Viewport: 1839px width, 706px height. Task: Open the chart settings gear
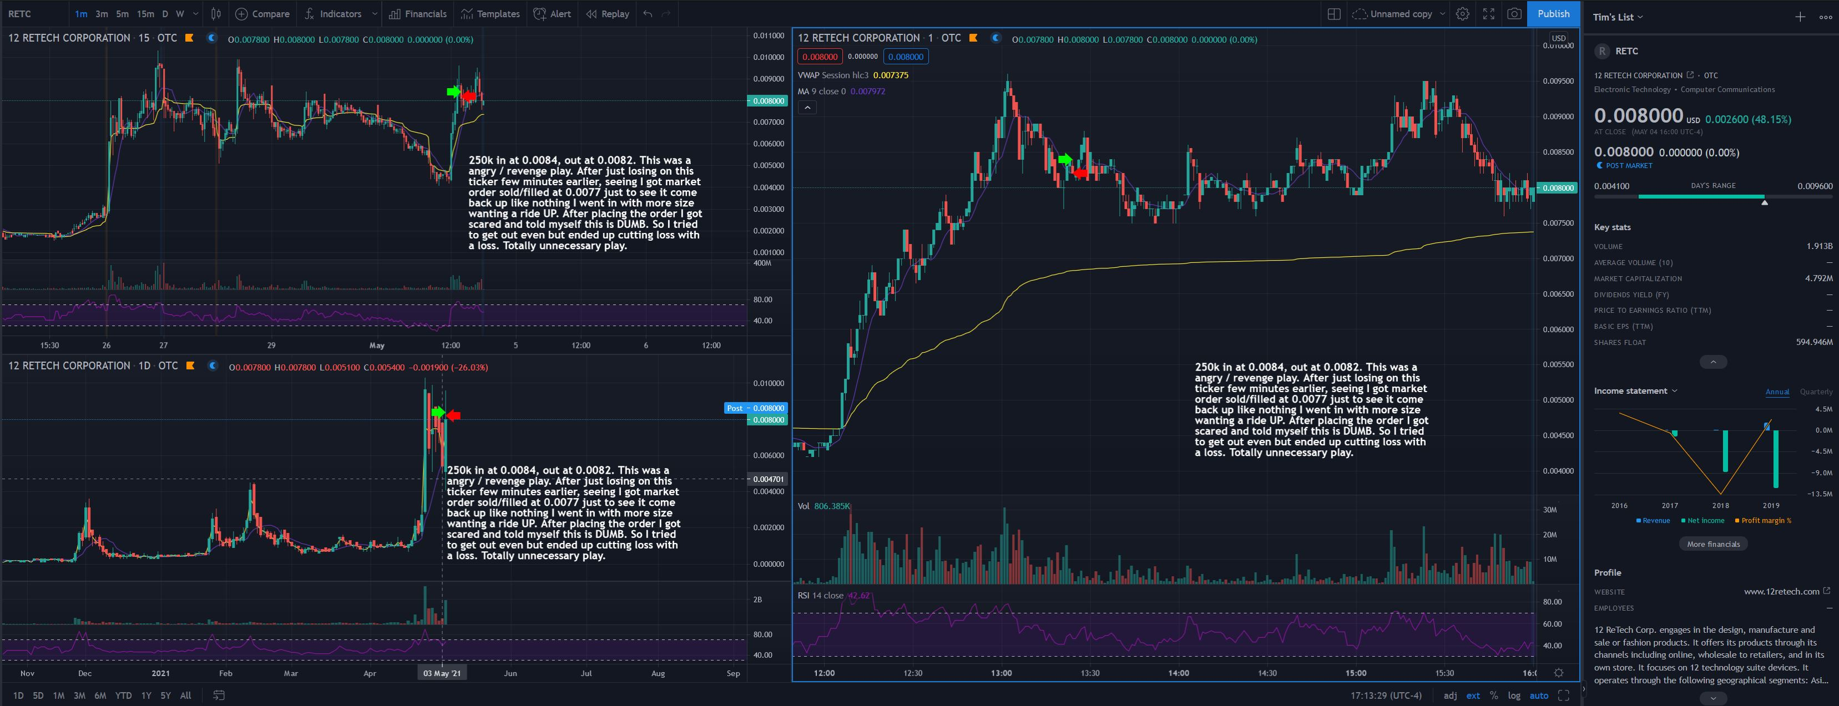[1462, 13]
